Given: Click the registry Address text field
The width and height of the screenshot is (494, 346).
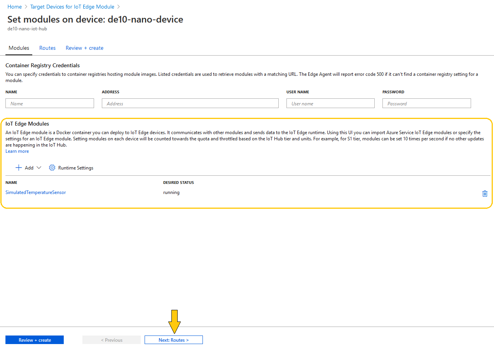Looking at the screenshot, I should (190, 103).
